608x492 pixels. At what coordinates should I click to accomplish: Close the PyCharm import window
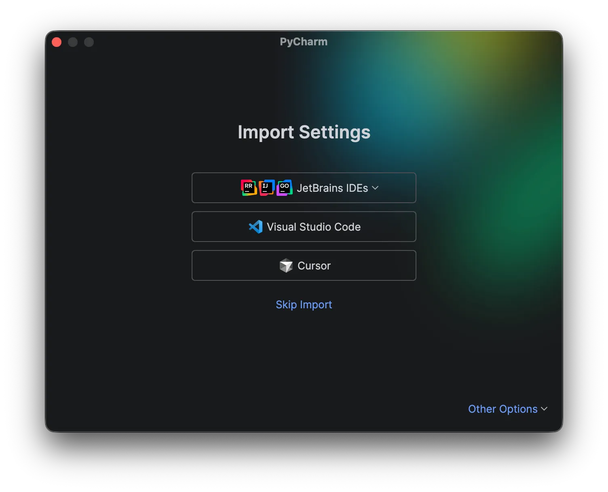click(x=57, y=42)
